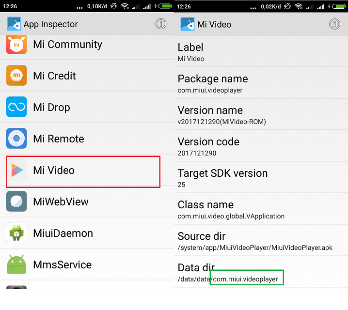This screenshot has width=348, height=310.
Task: Tap the battery icon on left status bar
Action: tap(165, 6)
